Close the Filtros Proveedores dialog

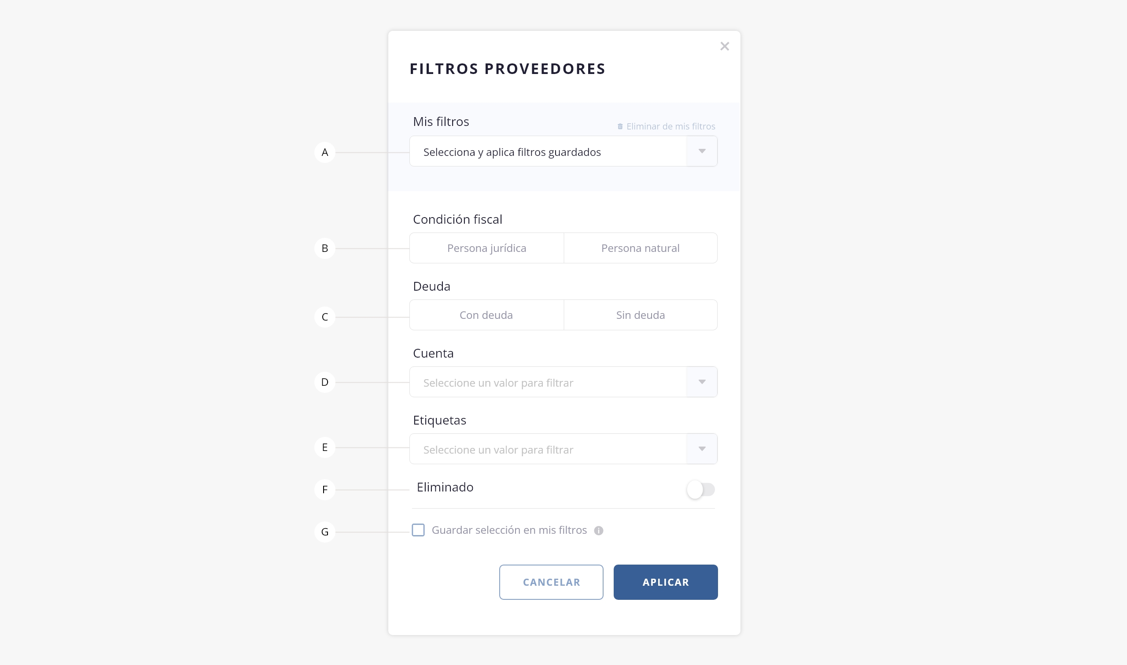pyautogui.click(x=724, y=46)
